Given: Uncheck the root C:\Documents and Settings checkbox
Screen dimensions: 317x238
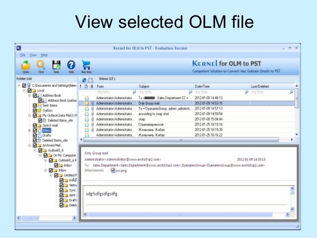Looking at the screenshot, I should 24,85.
